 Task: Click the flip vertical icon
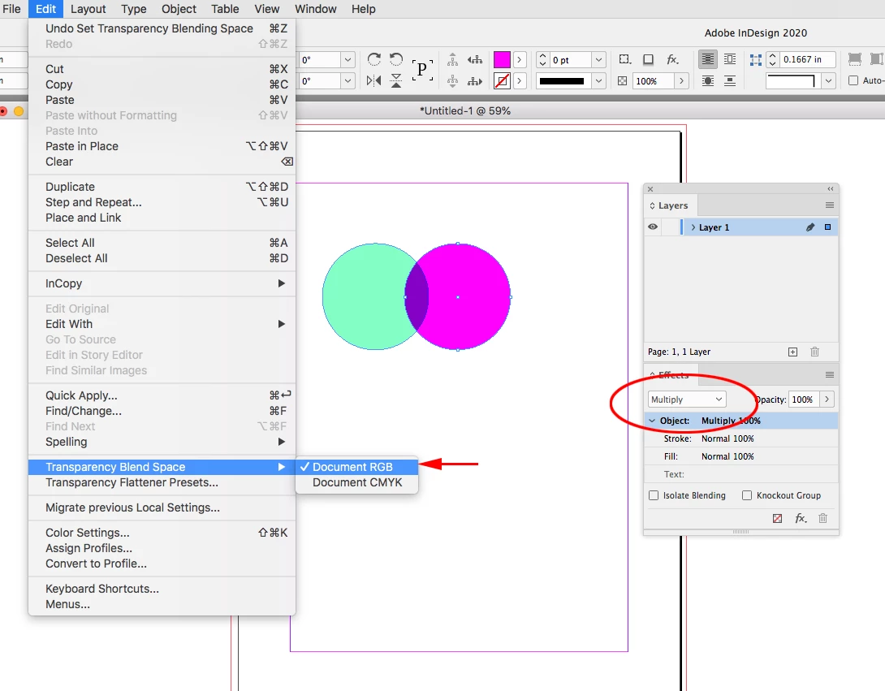click(396, 80)
